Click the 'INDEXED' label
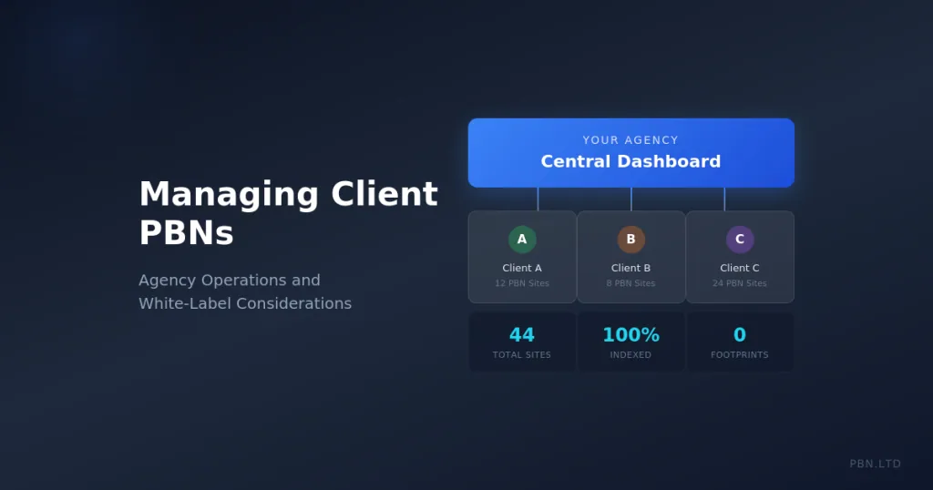This screenshot has height=490, width=933. click(631, 354)
